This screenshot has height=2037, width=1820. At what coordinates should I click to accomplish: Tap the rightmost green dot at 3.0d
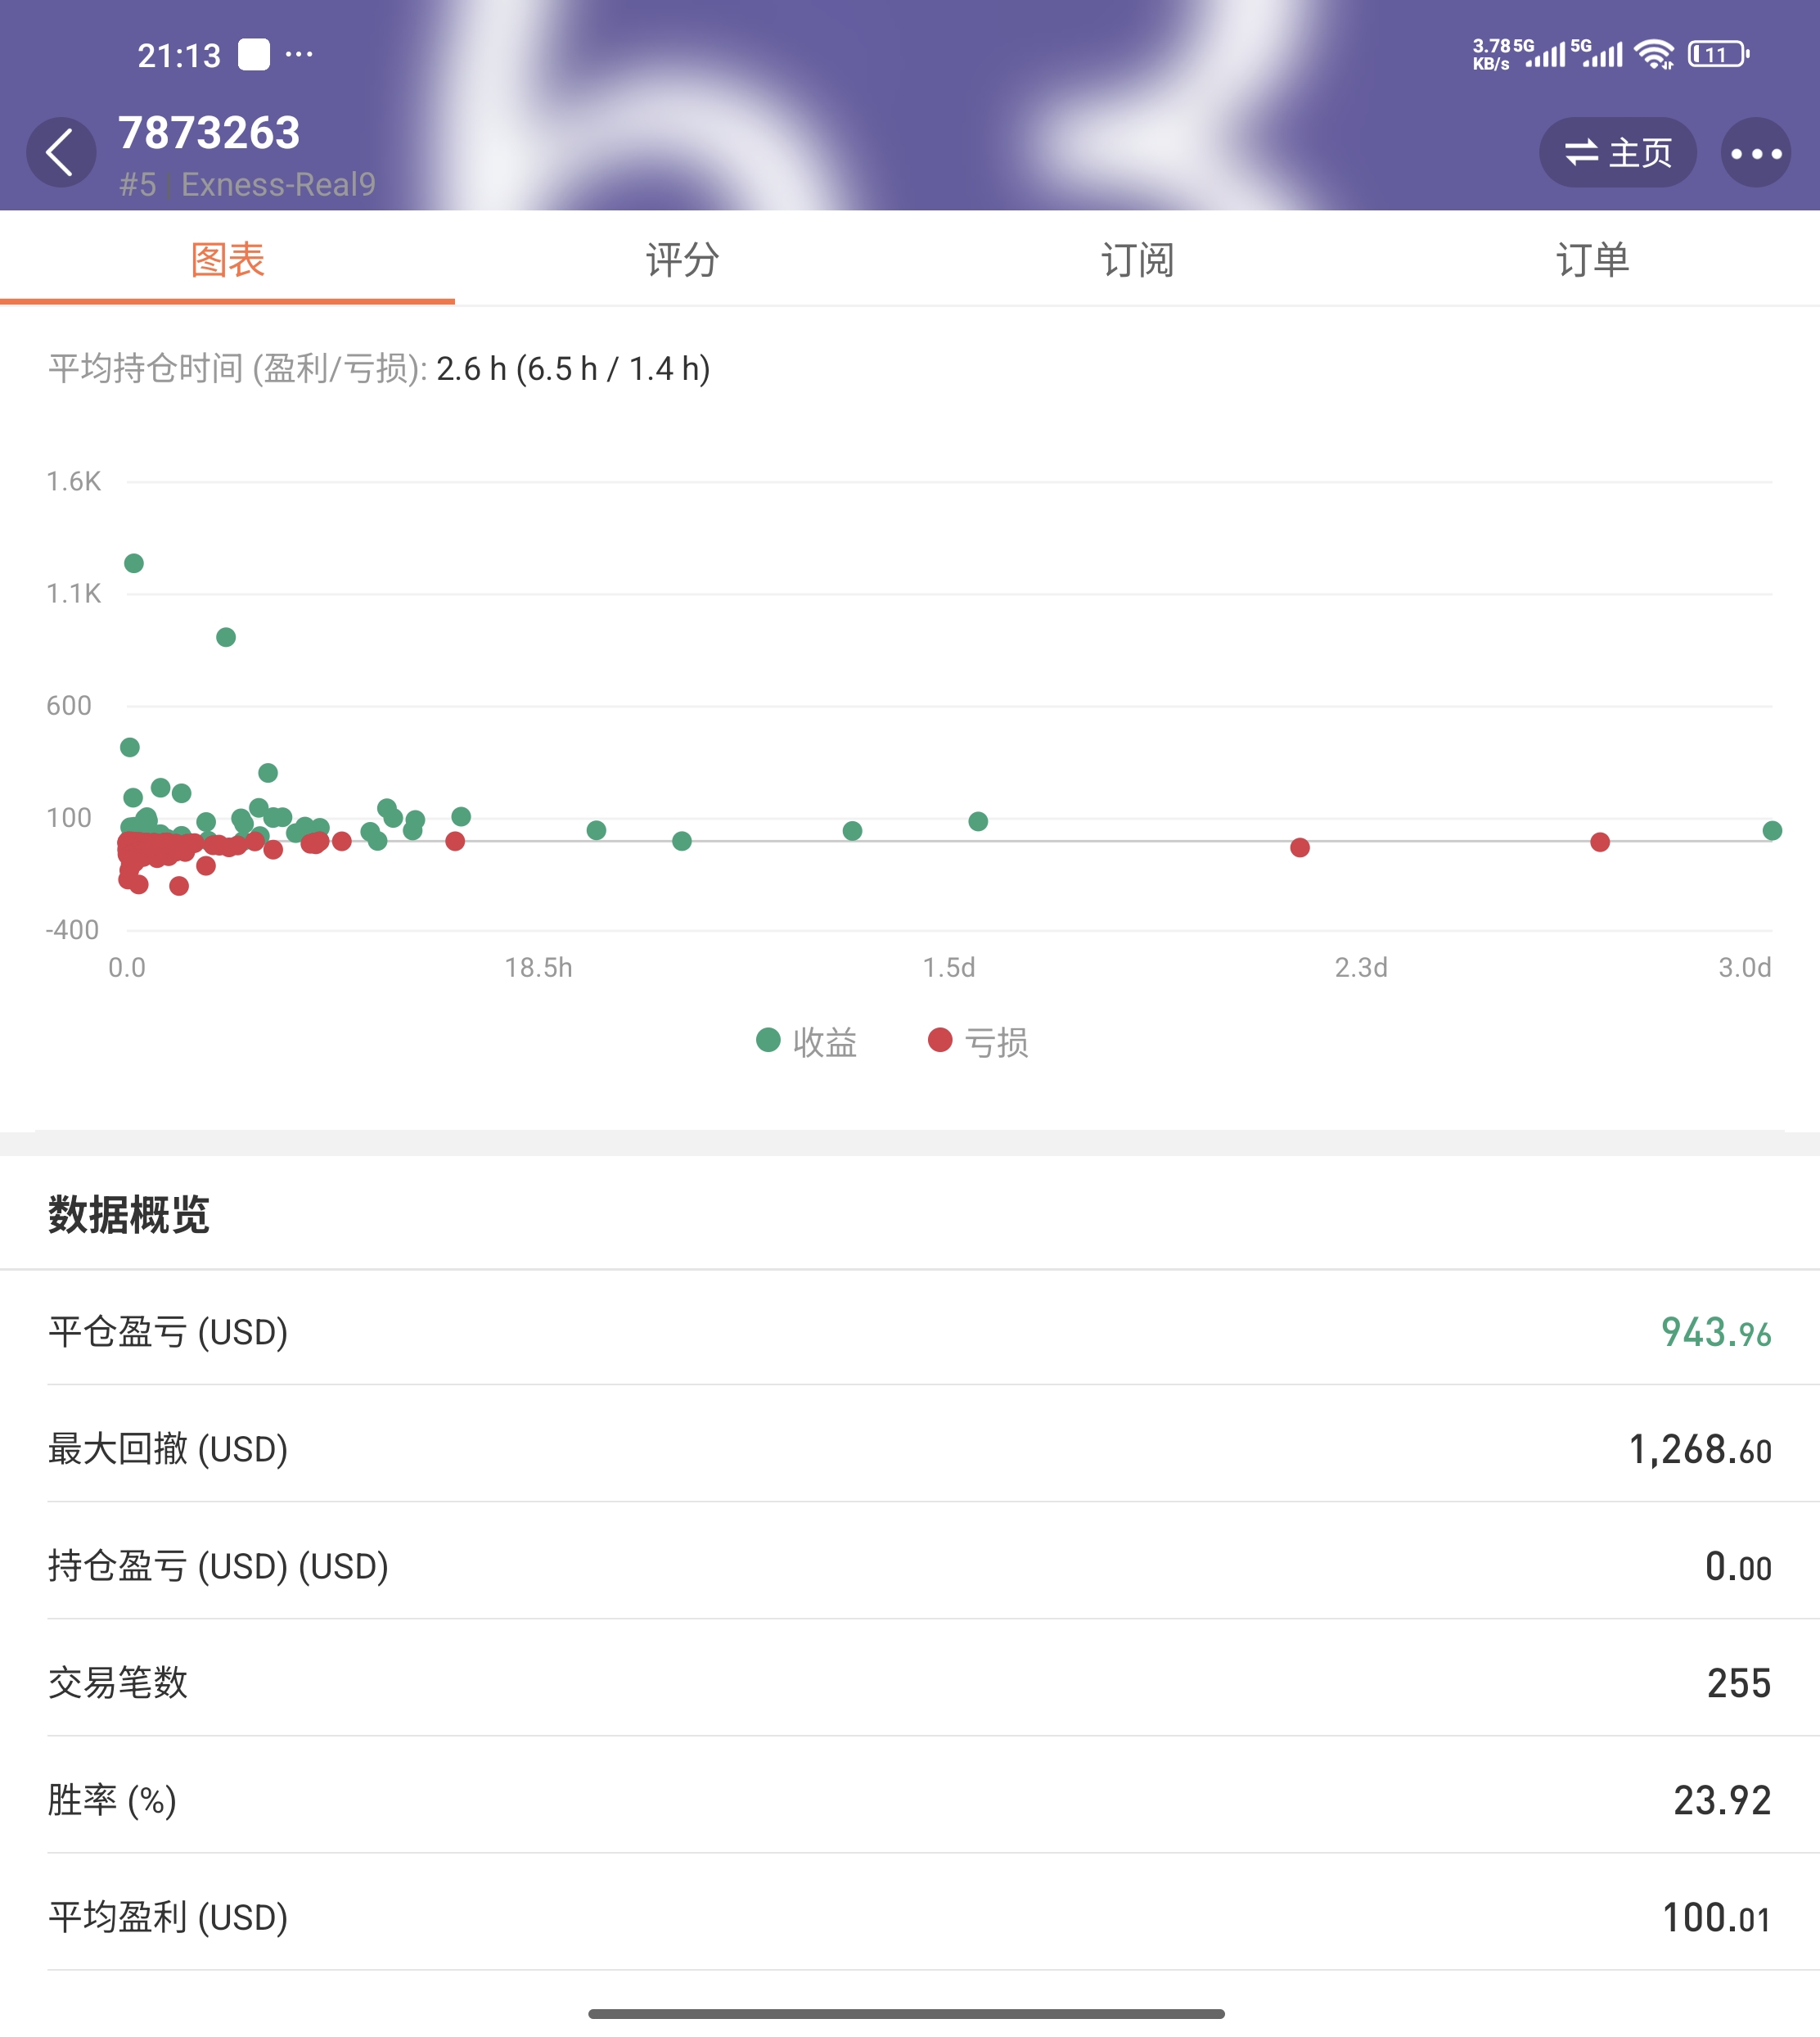point(1772,830)
